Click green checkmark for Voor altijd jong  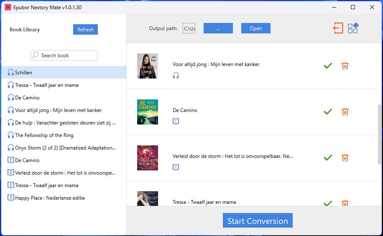tap(328, 66)
